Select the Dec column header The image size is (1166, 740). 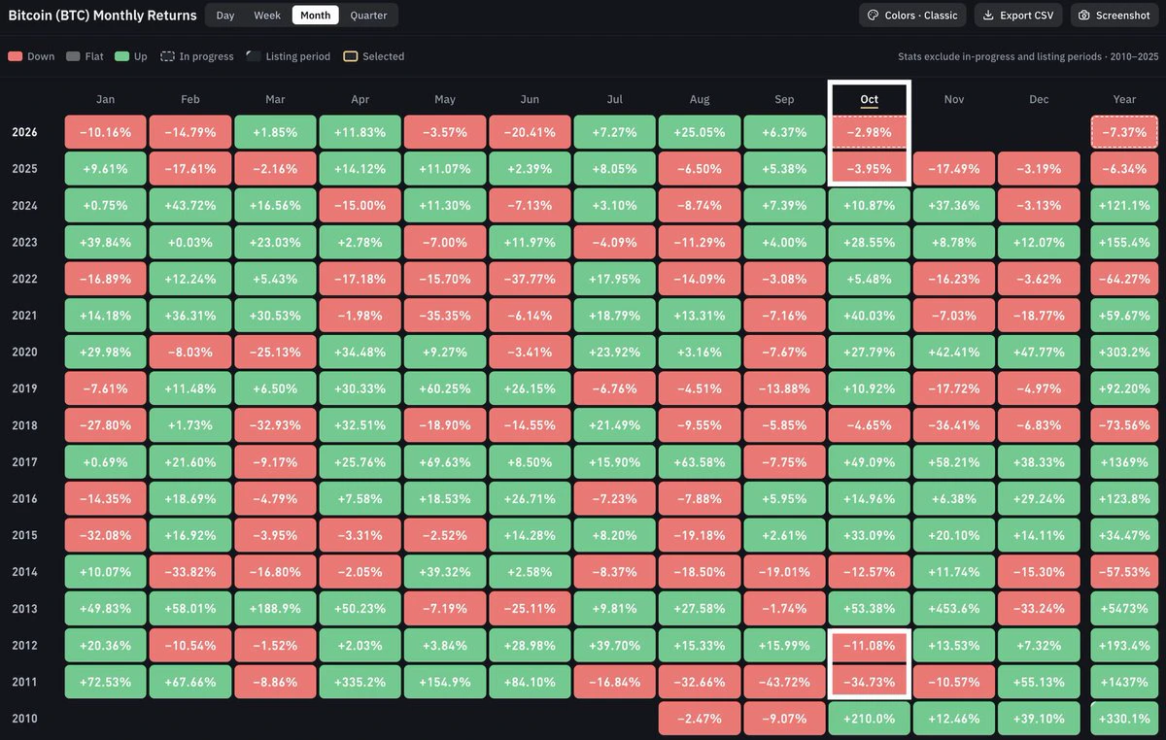click(1039, 99)
